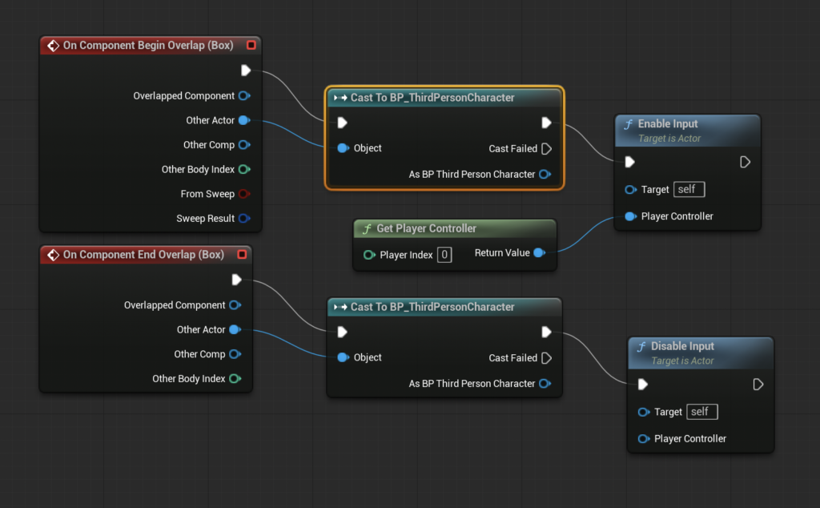The width and height of the screenshot is (820, 508).
Task: Click the Object input pin on the lower Cast node
Action: tap(343, 358)
